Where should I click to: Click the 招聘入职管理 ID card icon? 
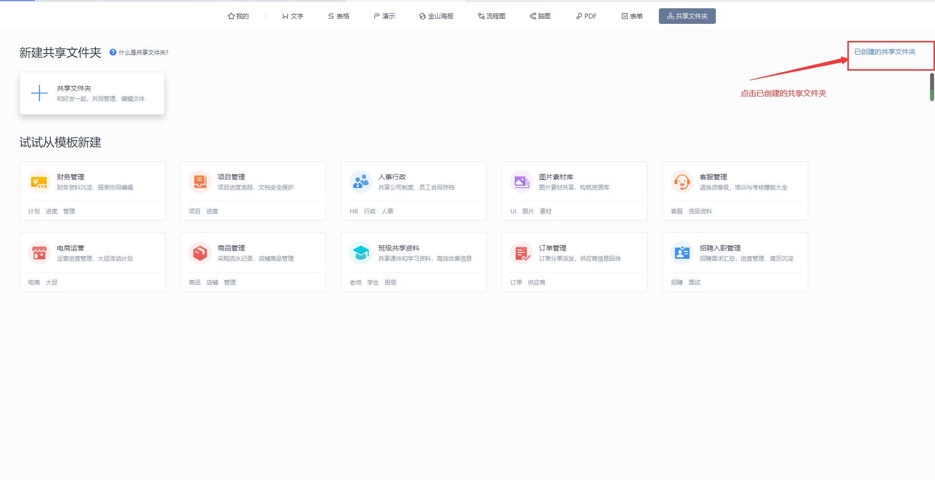point(682,253)
